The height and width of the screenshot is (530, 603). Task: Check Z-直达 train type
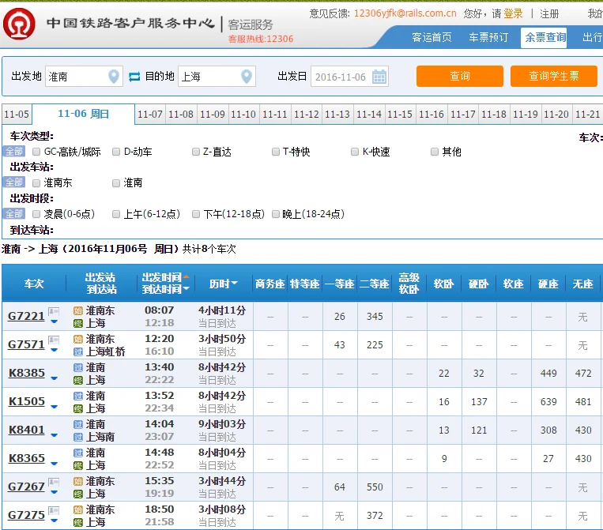196,152
